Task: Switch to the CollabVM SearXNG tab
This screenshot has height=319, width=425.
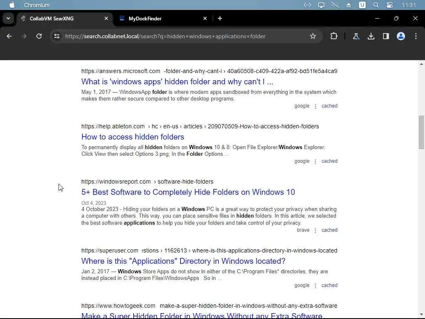Action: pyautogui.click(x=65, y=18)
